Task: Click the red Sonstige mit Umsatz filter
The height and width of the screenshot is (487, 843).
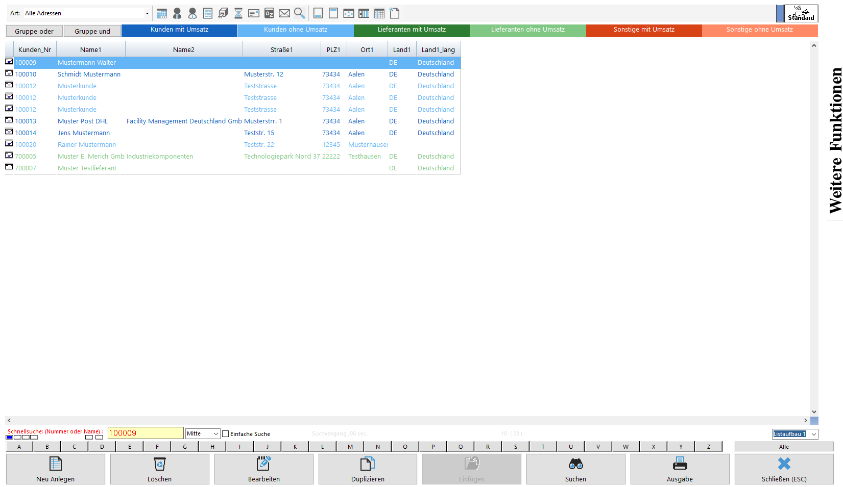Action: [x=644, y=30]
